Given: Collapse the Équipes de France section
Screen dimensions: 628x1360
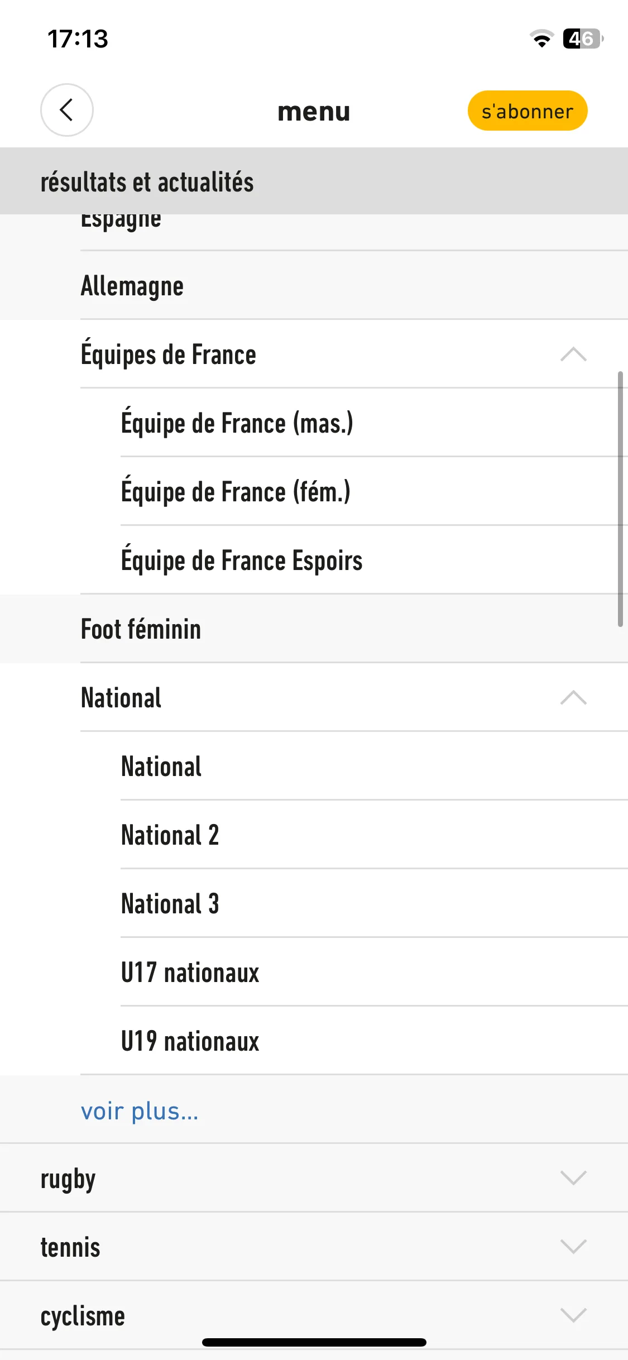Looking at the screenshot, I should pos(573,355).
